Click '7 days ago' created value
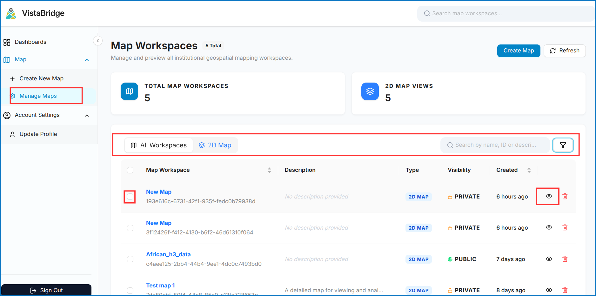596x296 pixels. point(511,259)
